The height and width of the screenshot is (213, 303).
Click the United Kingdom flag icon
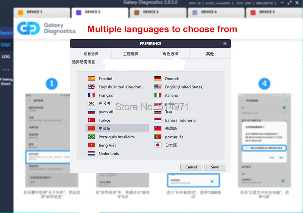point(91,87)
